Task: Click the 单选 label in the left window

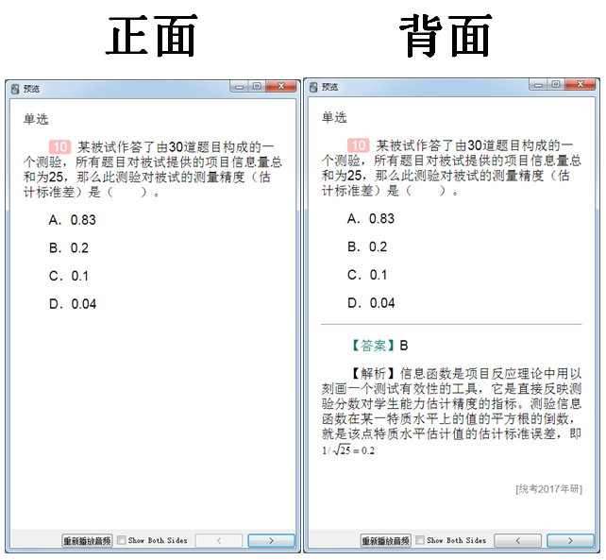Action: click(36, 119)
